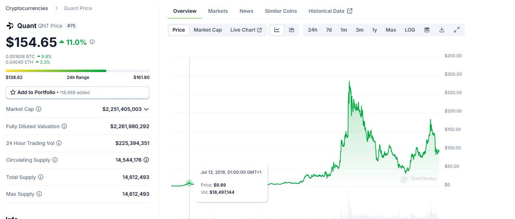Click the 0.04040 ETH value
Viewport: 515px width, 219px height.
click(19, 62)
